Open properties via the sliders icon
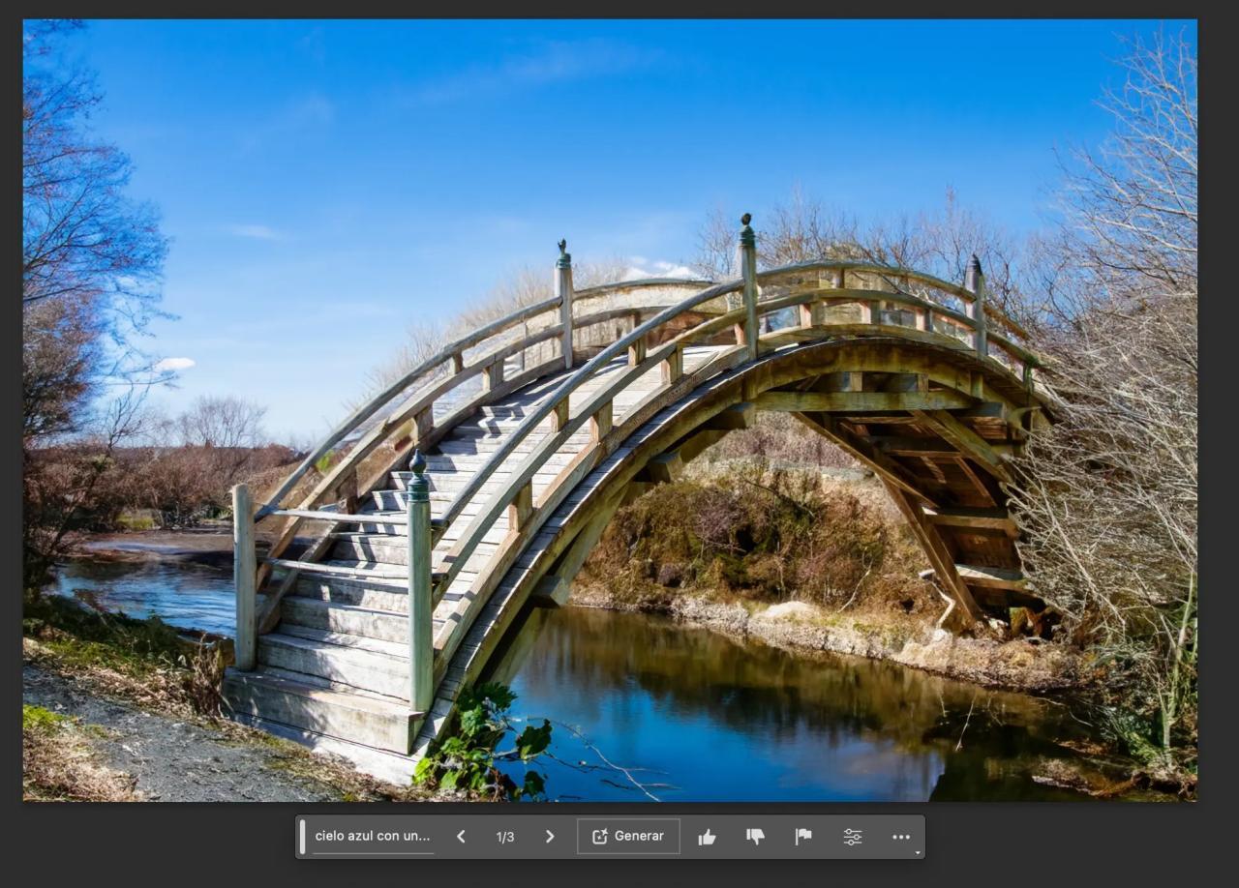1239x888 pixels. pos(852,837)
